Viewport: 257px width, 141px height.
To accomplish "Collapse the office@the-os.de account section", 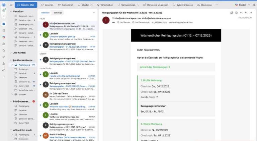I will tap(11, 130).
